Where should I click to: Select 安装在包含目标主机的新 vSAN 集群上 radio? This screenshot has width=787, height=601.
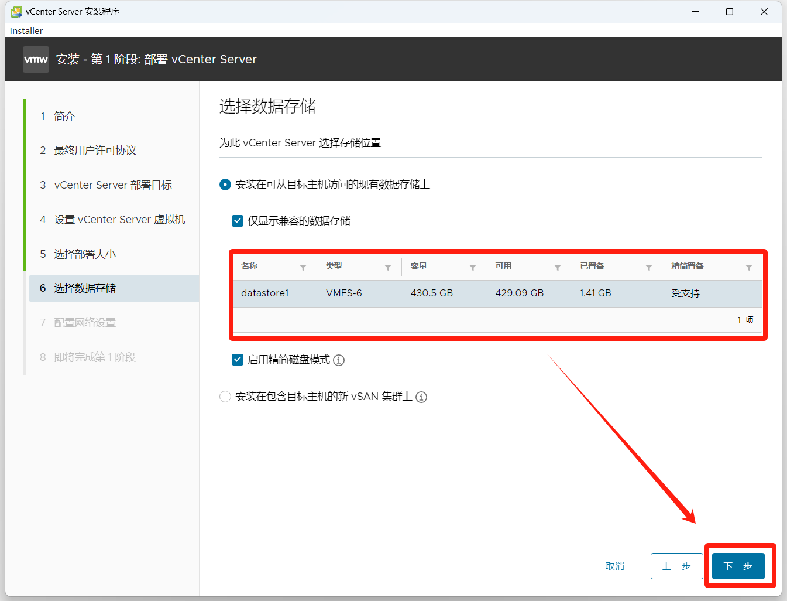(x=225, y=397)
